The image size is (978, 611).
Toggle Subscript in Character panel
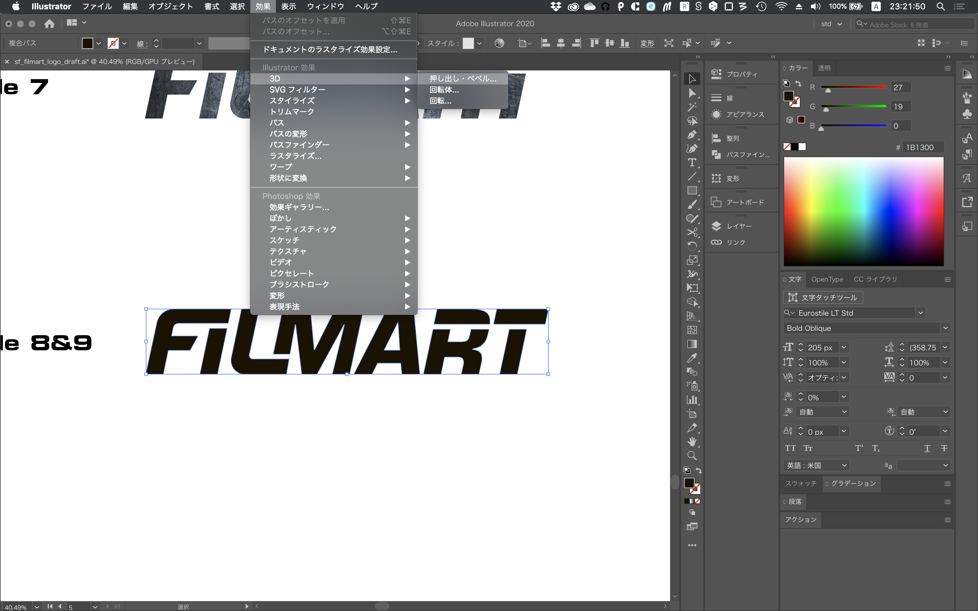(x=876, y=448)
